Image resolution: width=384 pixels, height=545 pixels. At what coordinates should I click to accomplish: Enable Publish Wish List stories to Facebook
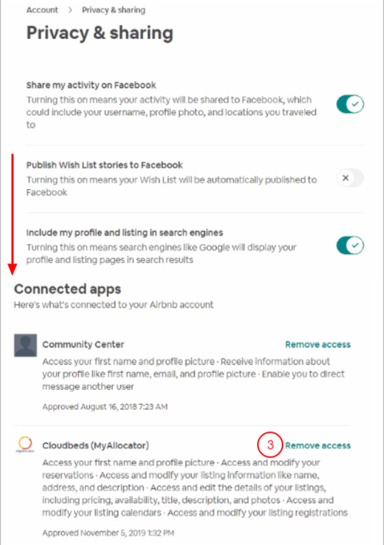[350, 178]
